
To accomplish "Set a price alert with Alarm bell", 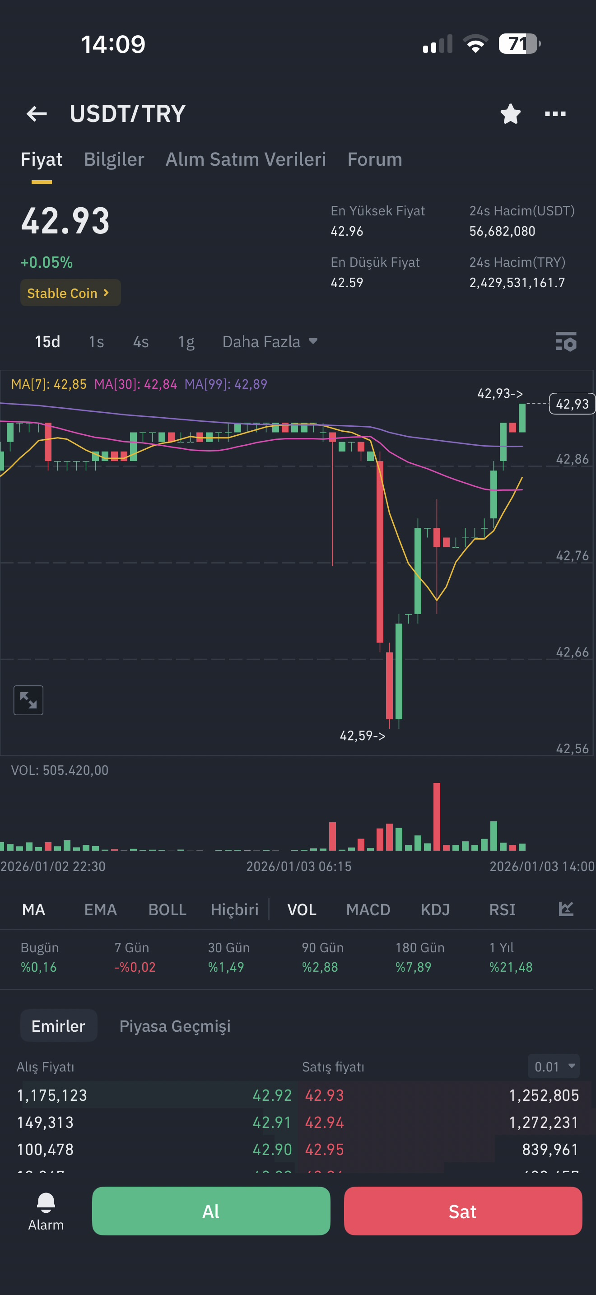I will pyautogui.click(x=46, y=1211).
